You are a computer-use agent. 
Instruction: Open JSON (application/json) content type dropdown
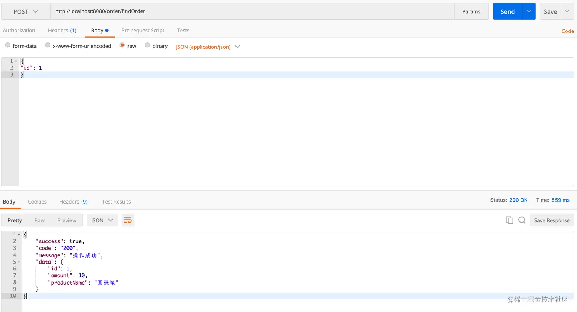[208, 47]
